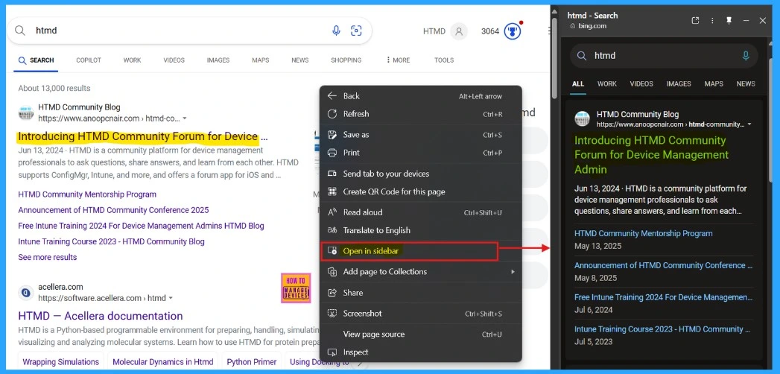This screenshot has height=374, width=780.
Task: Switch to the COPILOT tab
Action: coord(89,60)
